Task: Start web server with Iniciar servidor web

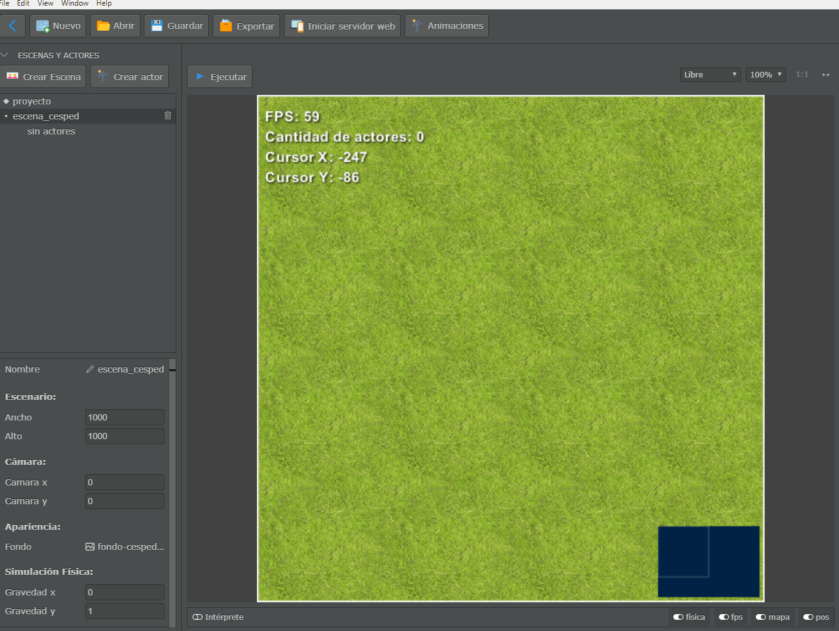Action: coord(342,26)
